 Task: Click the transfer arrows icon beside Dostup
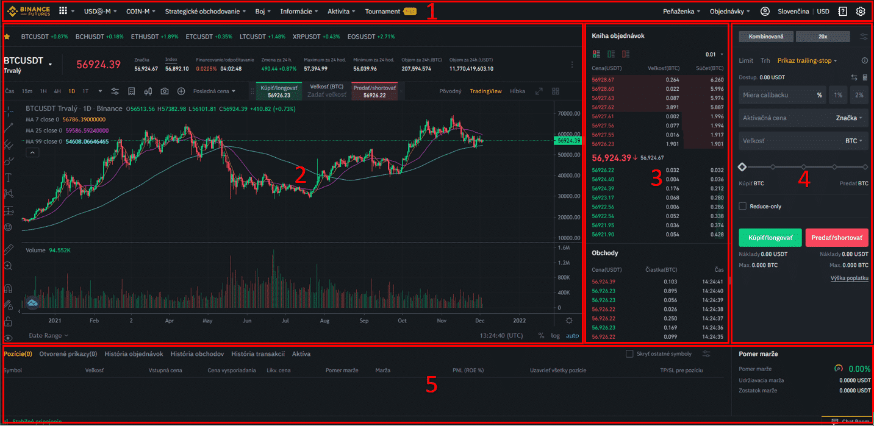(854, 77)
